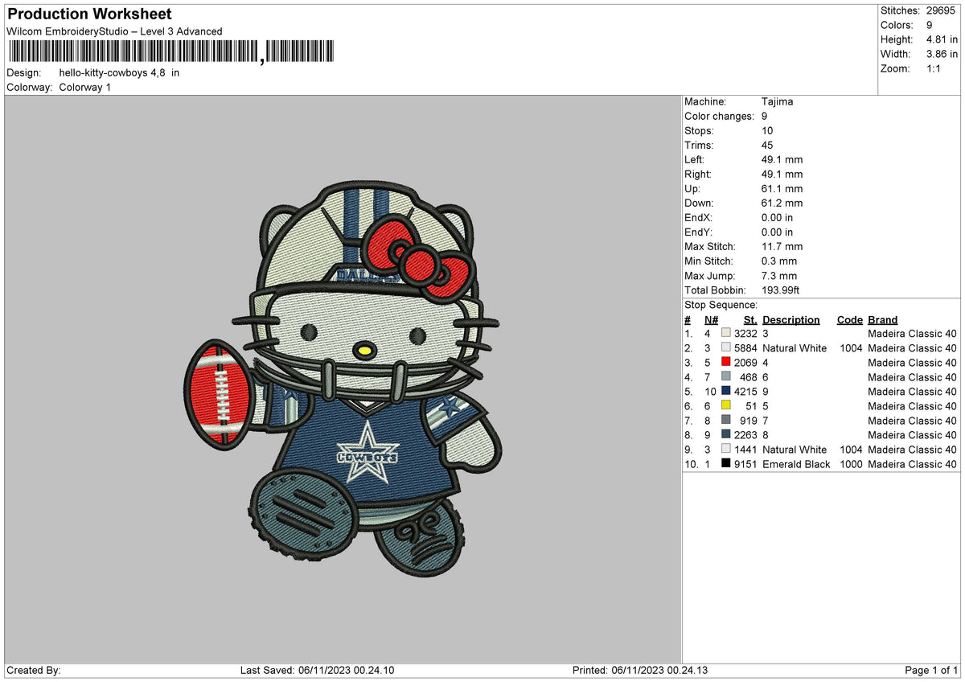Click the 'Description' column header
Image resolution: width=965 pixels, height=682 pixels.
(x=791, y=319)
